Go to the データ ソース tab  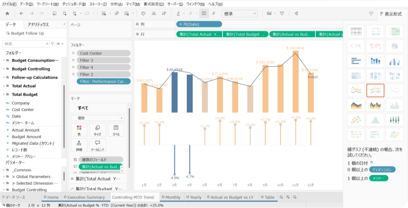pos(14,197)
